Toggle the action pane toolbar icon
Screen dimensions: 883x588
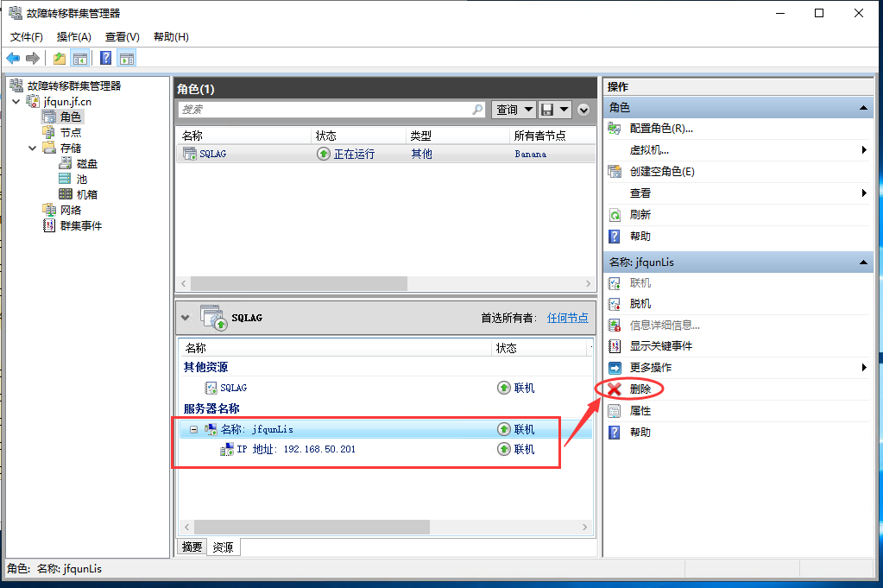pyautogui.click(x=125, y=58)
